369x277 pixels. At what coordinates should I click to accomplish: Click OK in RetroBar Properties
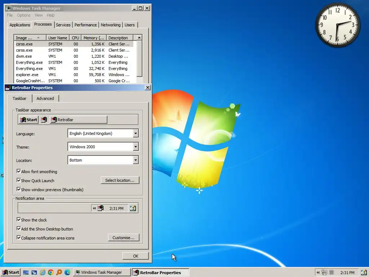point(135,256)
